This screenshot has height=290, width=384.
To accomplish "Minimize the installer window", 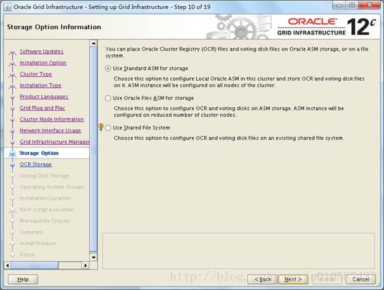I will [339, 5].
